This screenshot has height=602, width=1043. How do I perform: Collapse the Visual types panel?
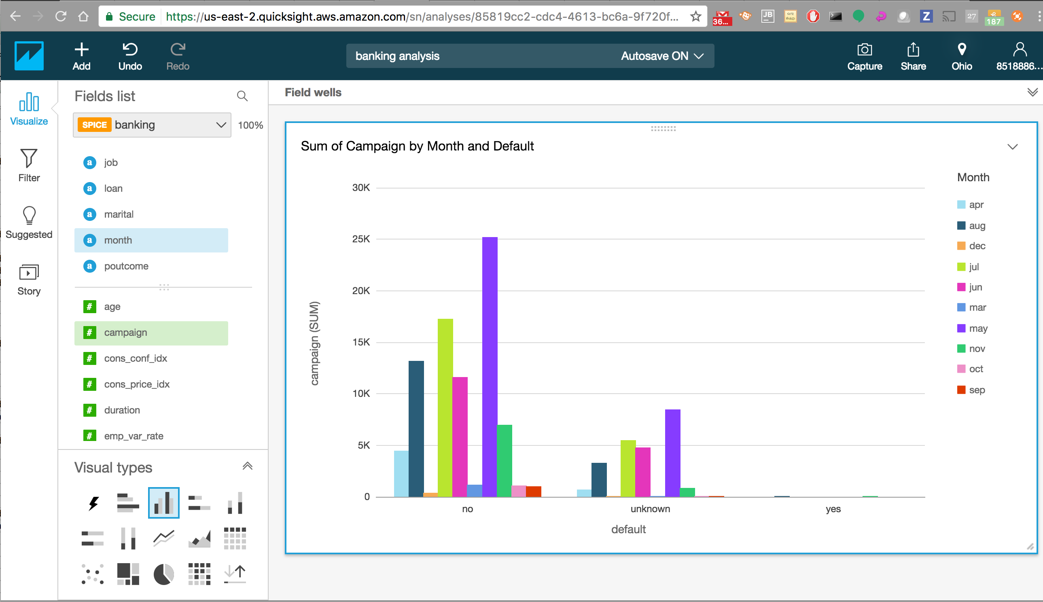click(x=247, y=467)
